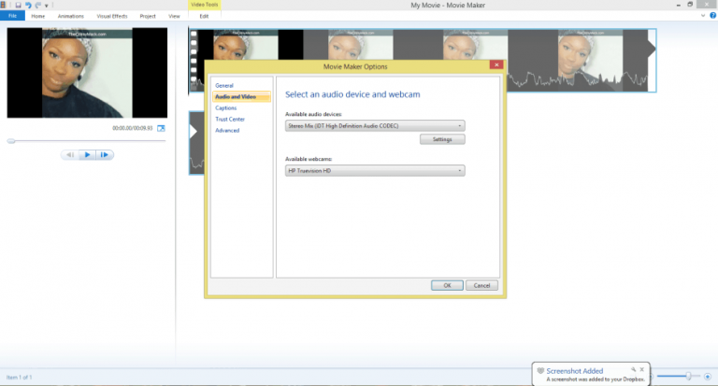Image resolution: width=718 pixels, height=386 pixels.
Task: Cancel the Movie Maker Options dialog
Action: point(481,285)
